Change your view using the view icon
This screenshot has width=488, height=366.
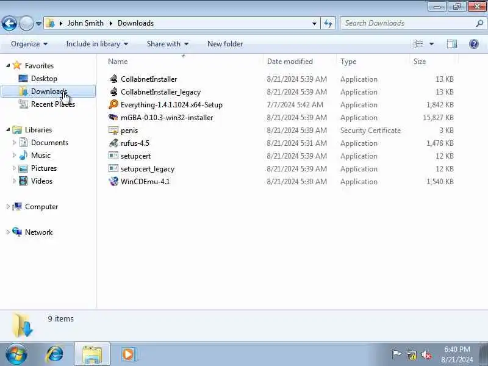click(x=418, y=44)
